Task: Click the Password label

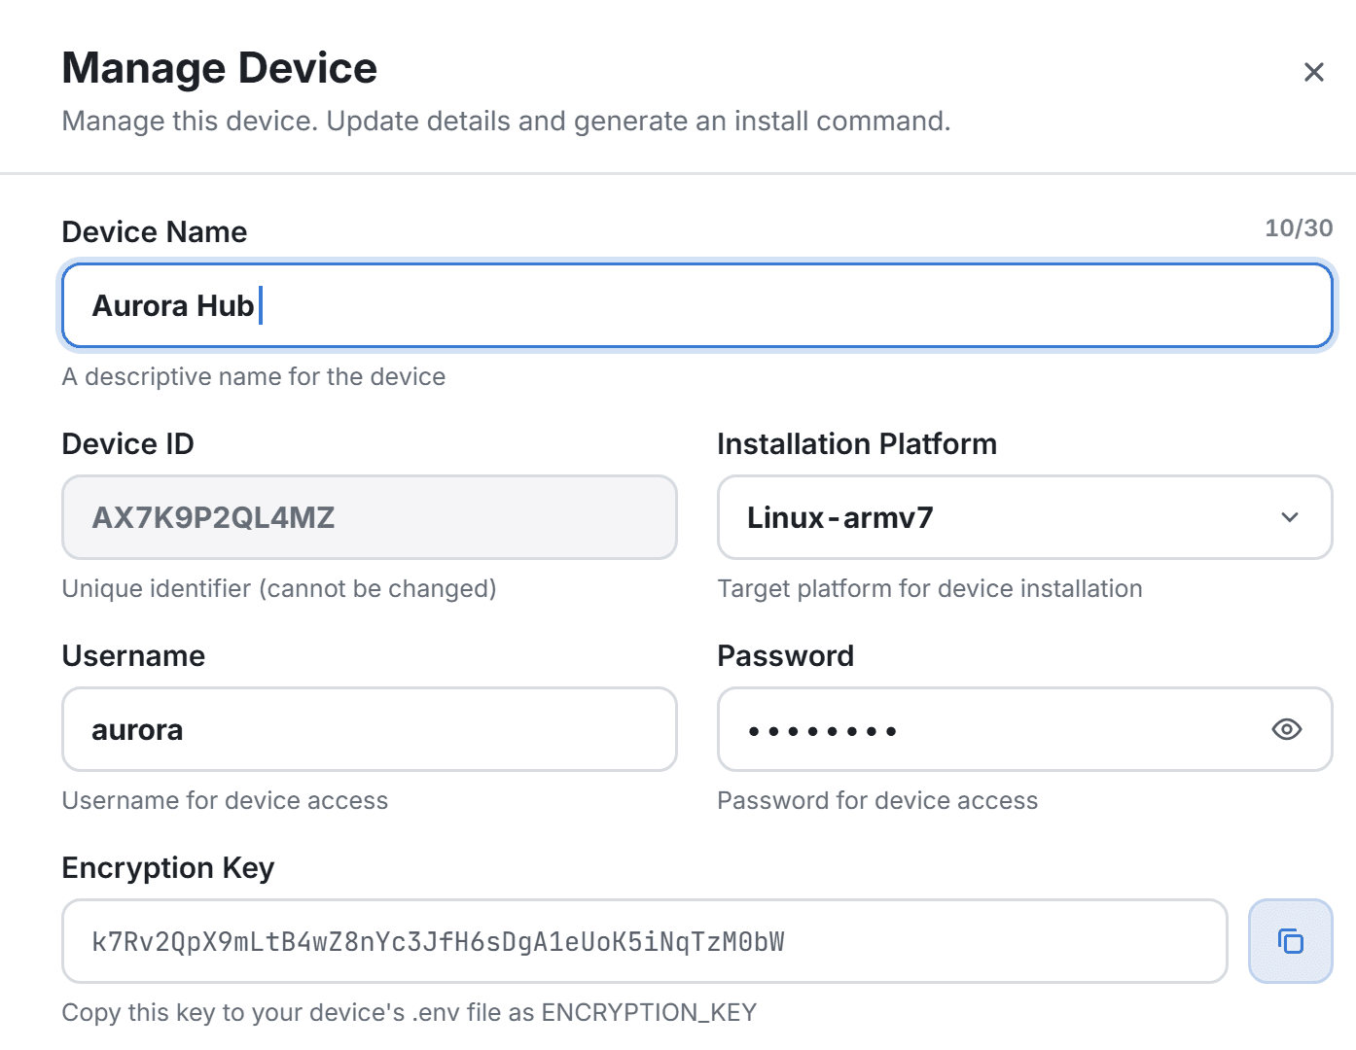Action: point(786,655)
